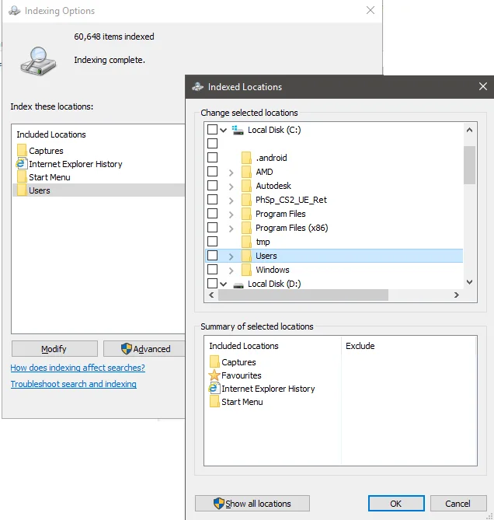Expand the Autodesk folder node
Viewport: 494px width, 520px height.
coord(231,187)
